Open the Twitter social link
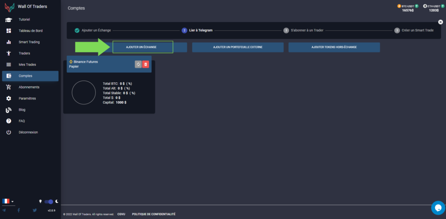 click(35, 210)
